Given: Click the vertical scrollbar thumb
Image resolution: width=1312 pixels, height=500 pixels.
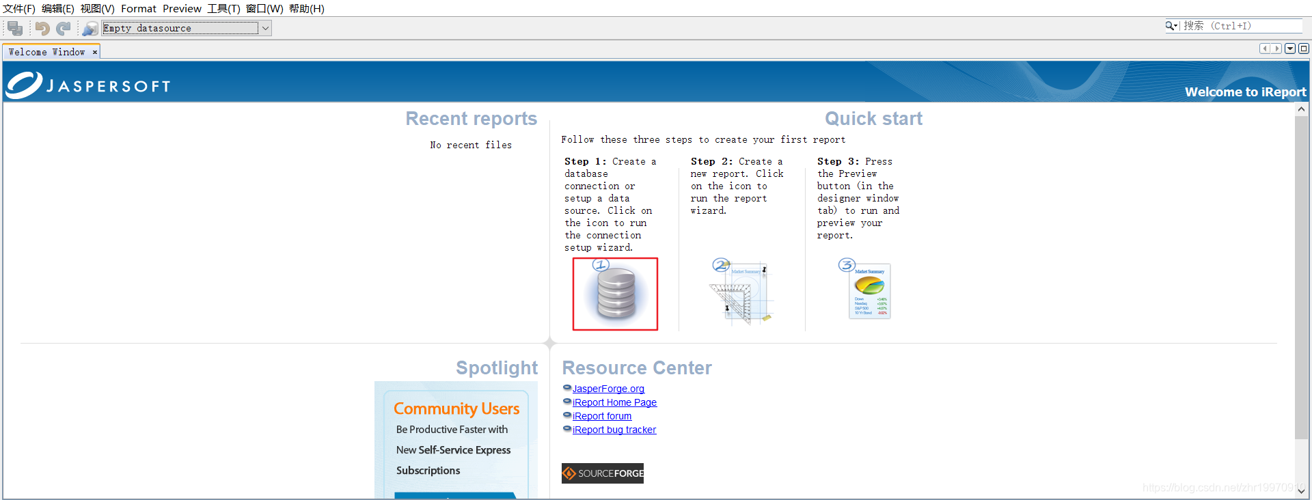Looking at the screenshot, I should [x=1302, y=277].
